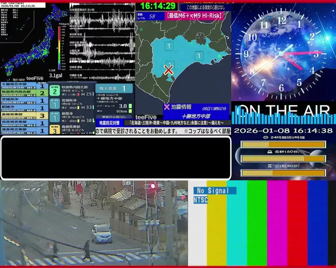
Task: Click the 最大震度 1 banner
Action: click(x=114, y=88)
